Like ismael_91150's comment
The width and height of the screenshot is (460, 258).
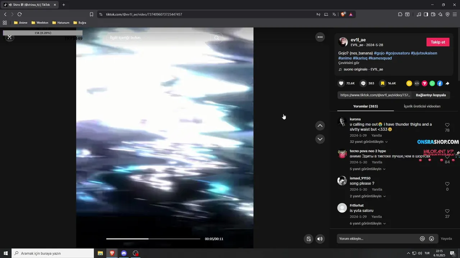pos(447,184)
